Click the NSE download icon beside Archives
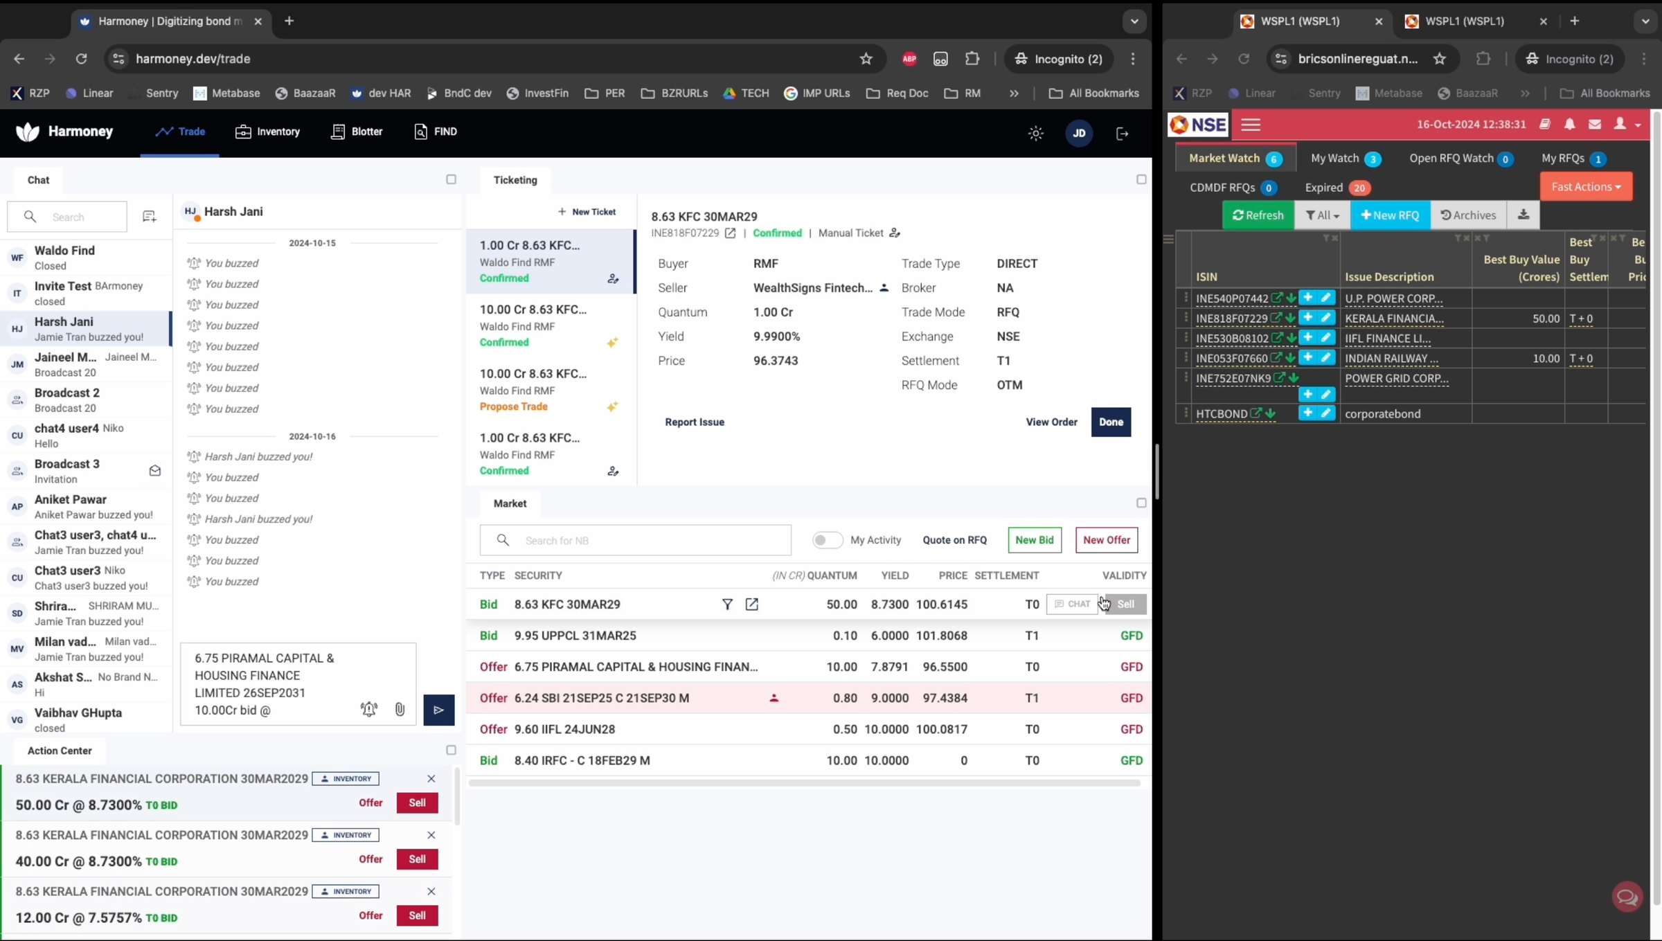The image size is (1662, 941). point(1523,215)
